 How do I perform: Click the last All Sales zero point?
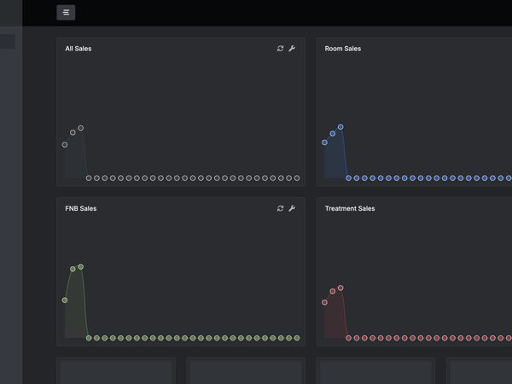(297, 178)
